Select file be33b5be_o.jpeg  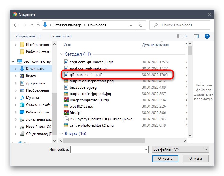[x=83, y=87]
